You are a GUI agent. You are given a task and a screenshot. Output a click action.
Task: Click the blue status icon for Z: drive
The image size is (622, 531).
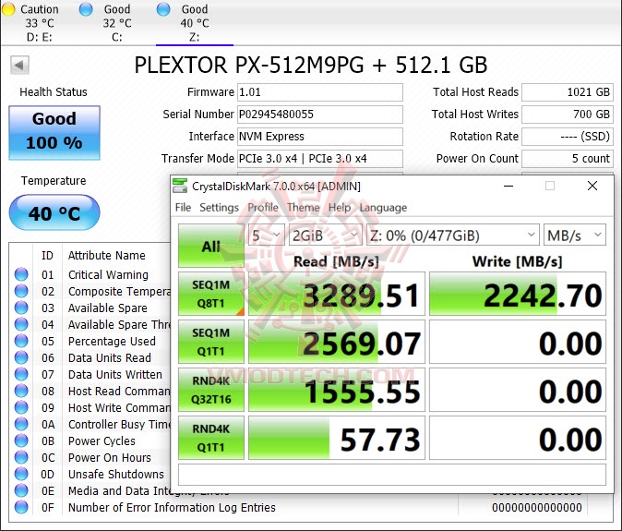[163, 9]
